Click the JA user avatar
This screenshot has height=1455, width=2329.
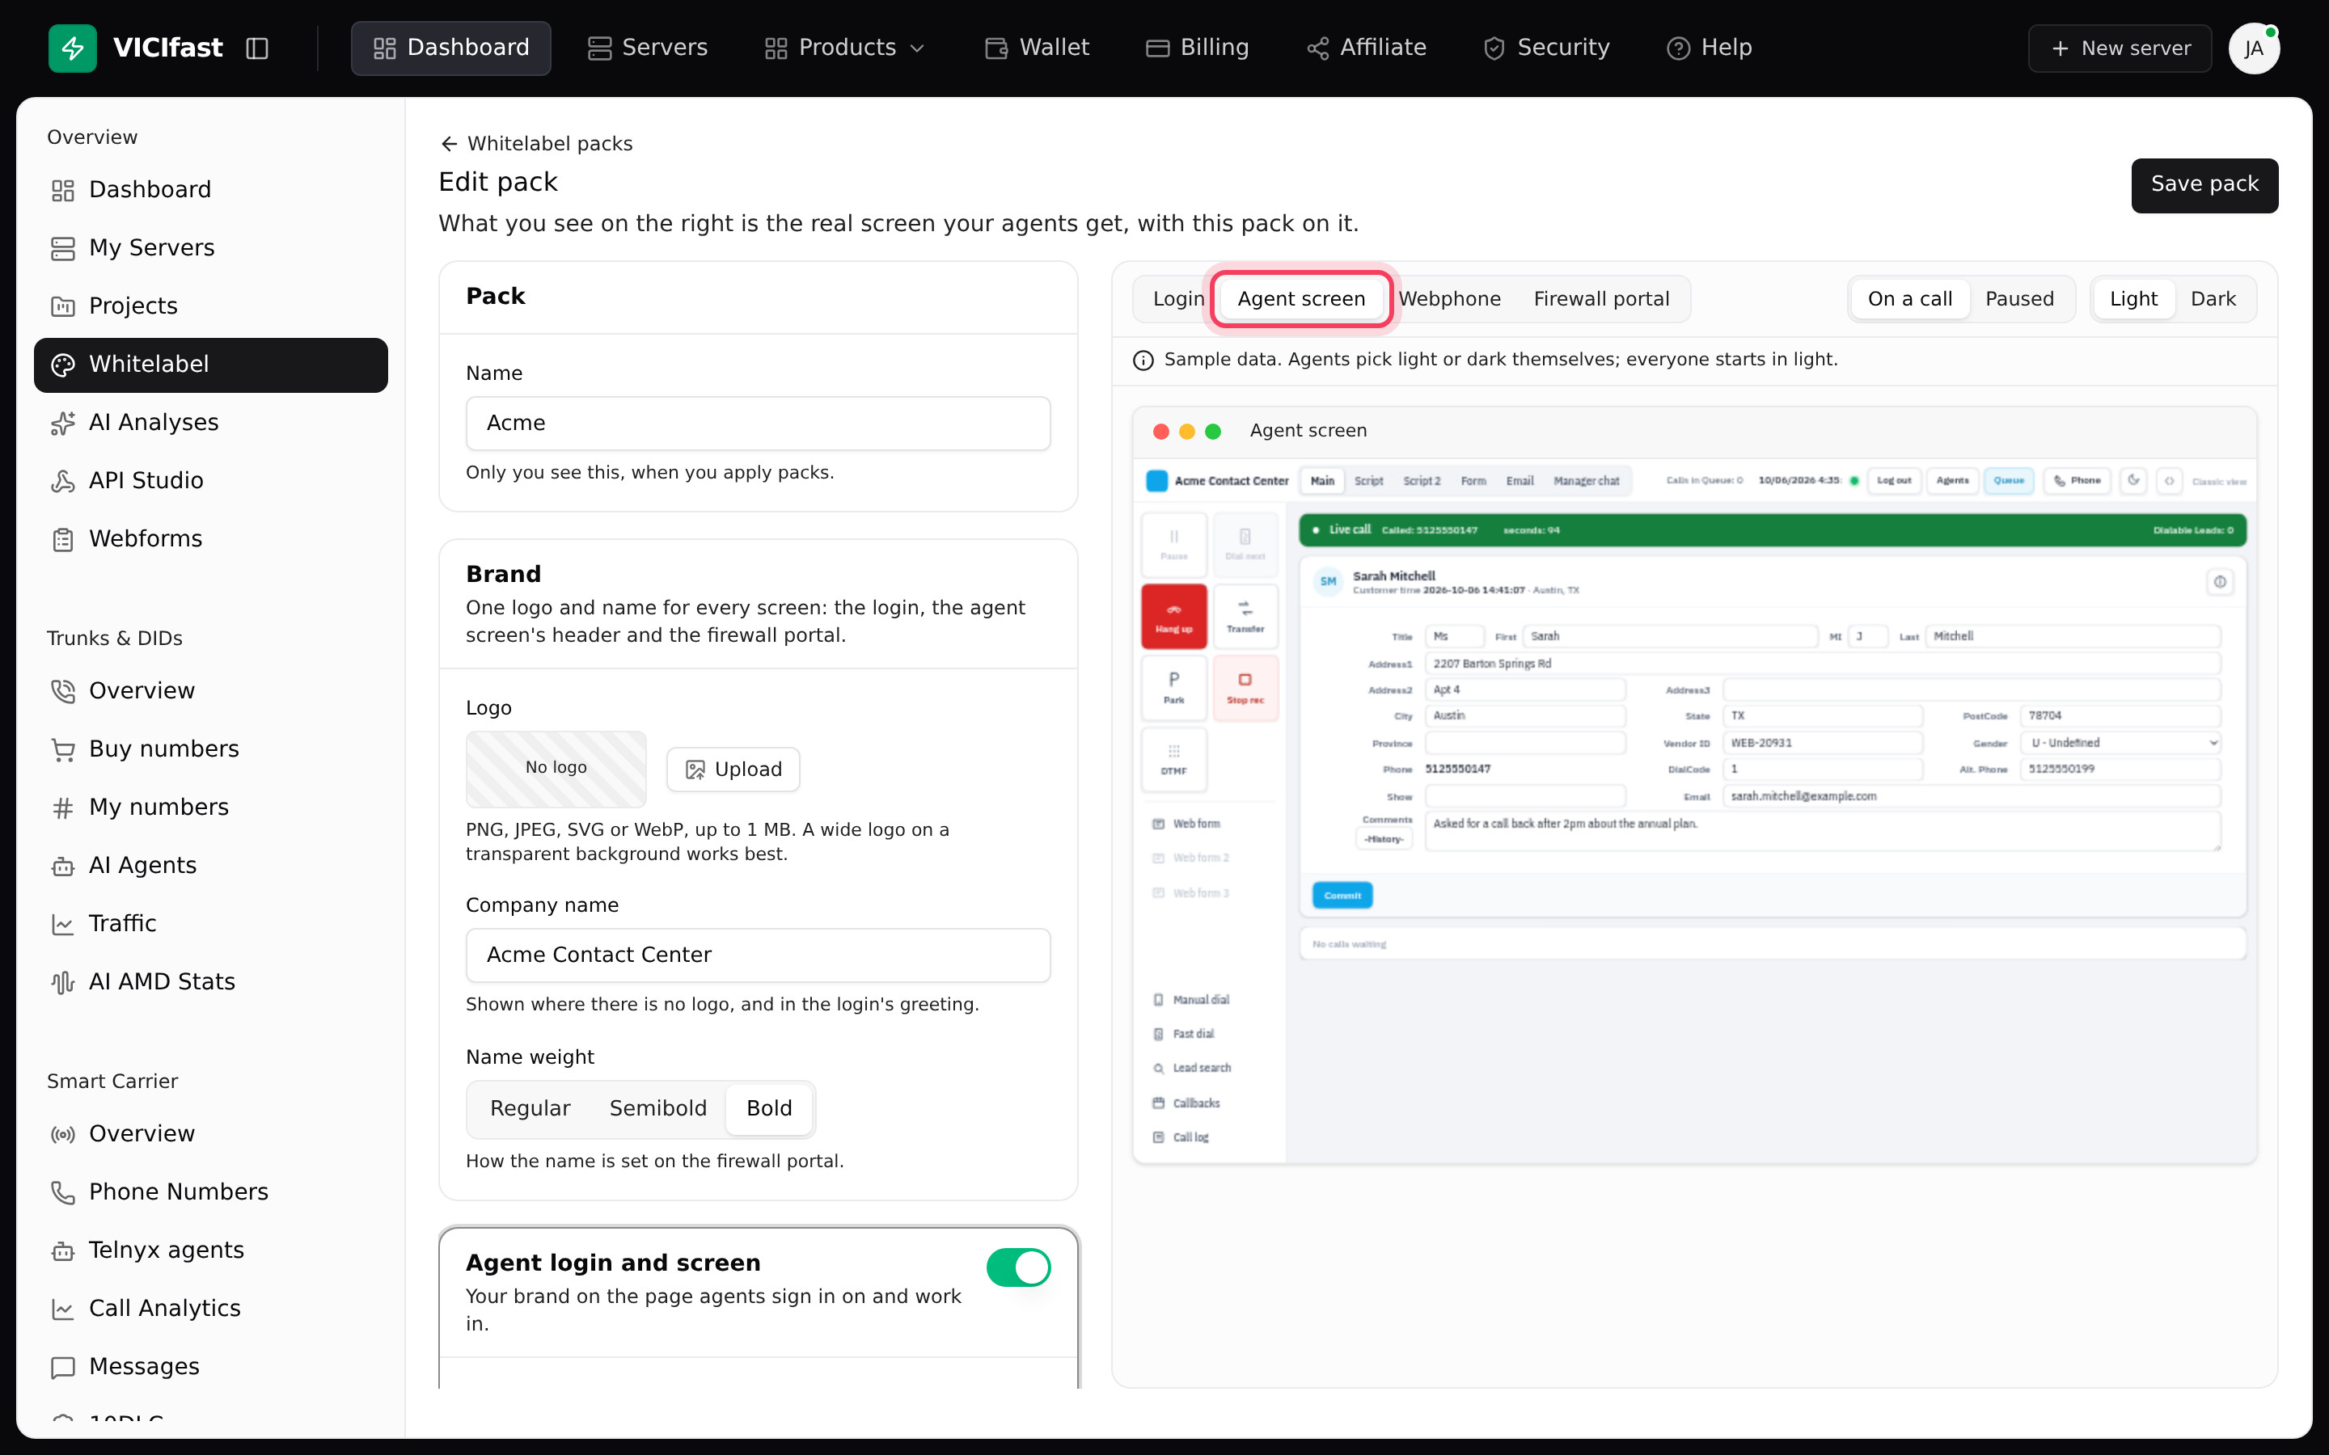pyautogui.click(x=2253, y=48)
